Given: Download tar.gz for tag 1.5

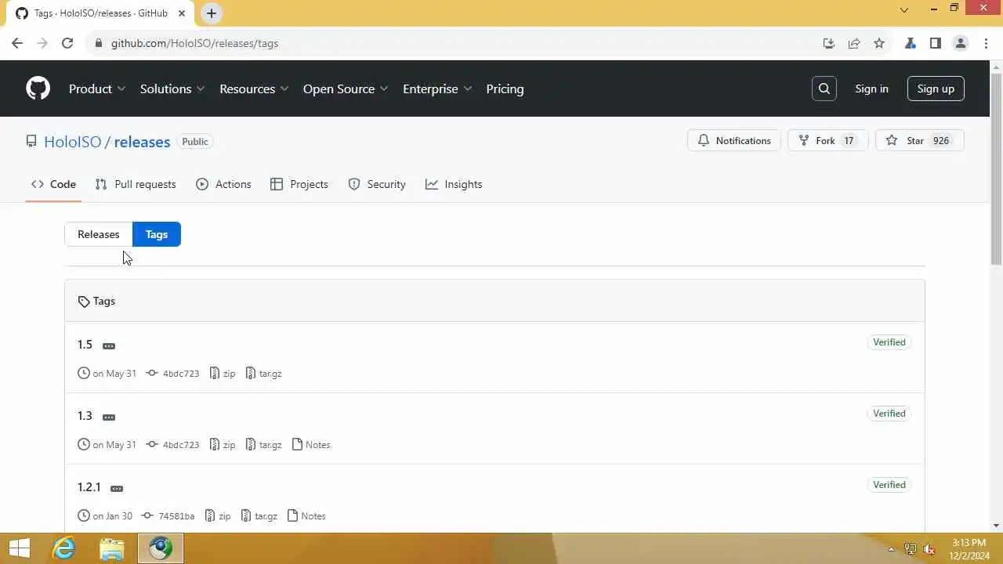Looking at the screenshot, I should (x=264, y=374).
